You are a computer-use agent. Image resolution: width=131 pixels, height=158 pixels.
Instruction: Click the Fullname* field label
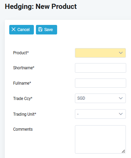(x=22, y=83)
